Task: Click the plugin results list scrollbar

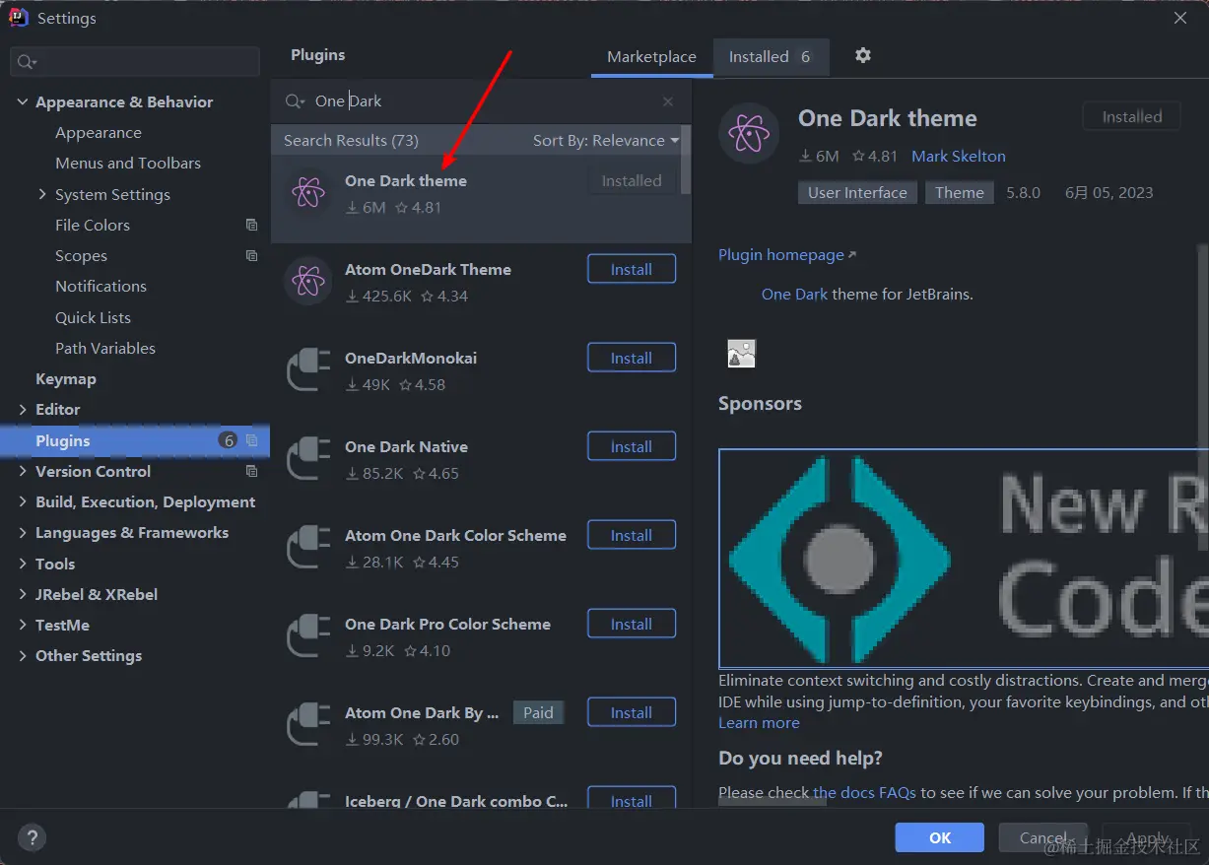Action: (x=685, y=160)
